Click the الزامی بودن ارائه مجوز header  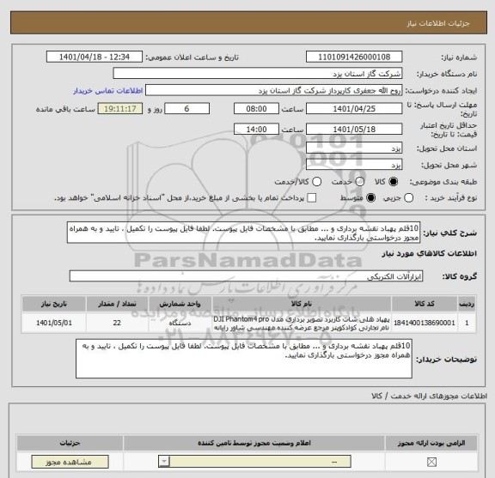click(x=431, y=443)
